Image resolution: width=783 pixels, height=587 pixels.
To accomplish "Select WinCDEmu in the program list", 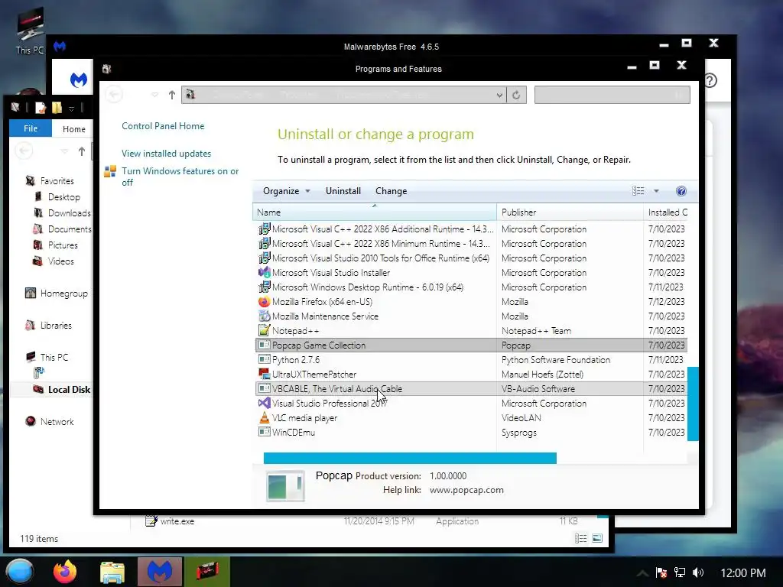I will [471, 433].
